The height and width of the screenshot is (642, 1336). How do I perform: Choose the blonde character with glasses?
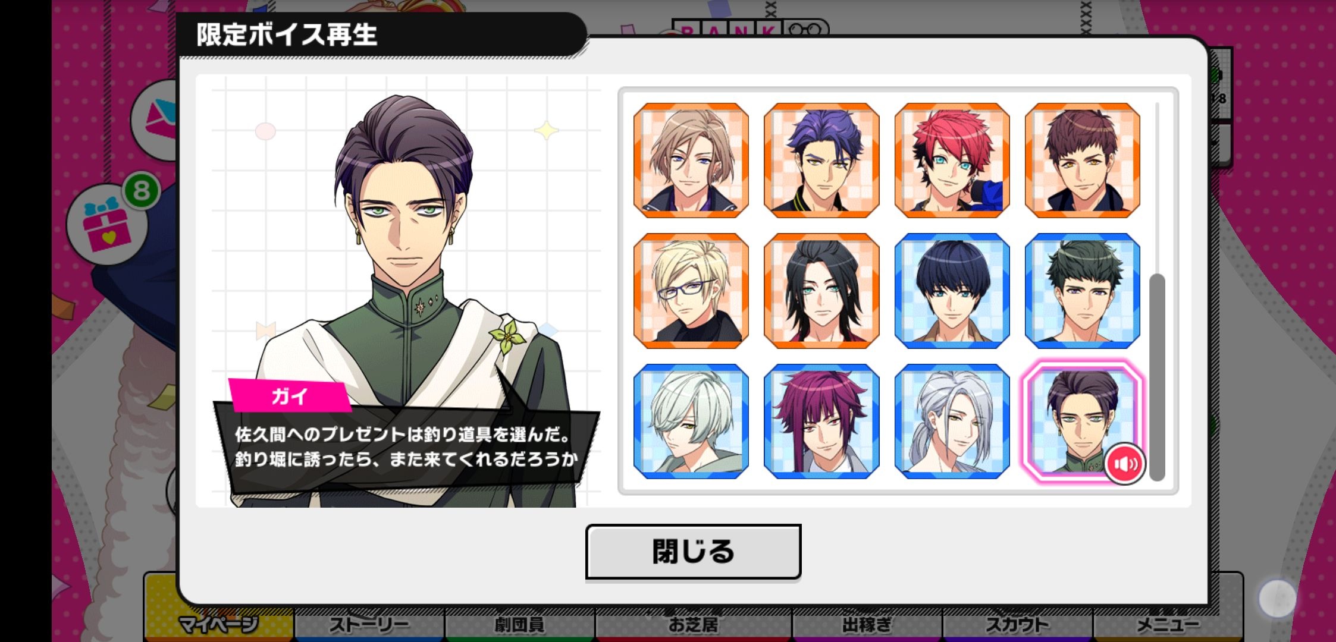[x=691, y=291]
